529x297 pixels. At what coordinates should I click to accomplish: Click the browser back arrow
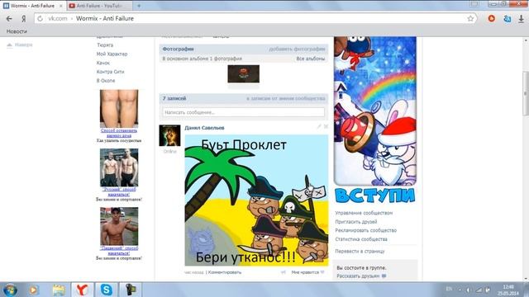9,18
